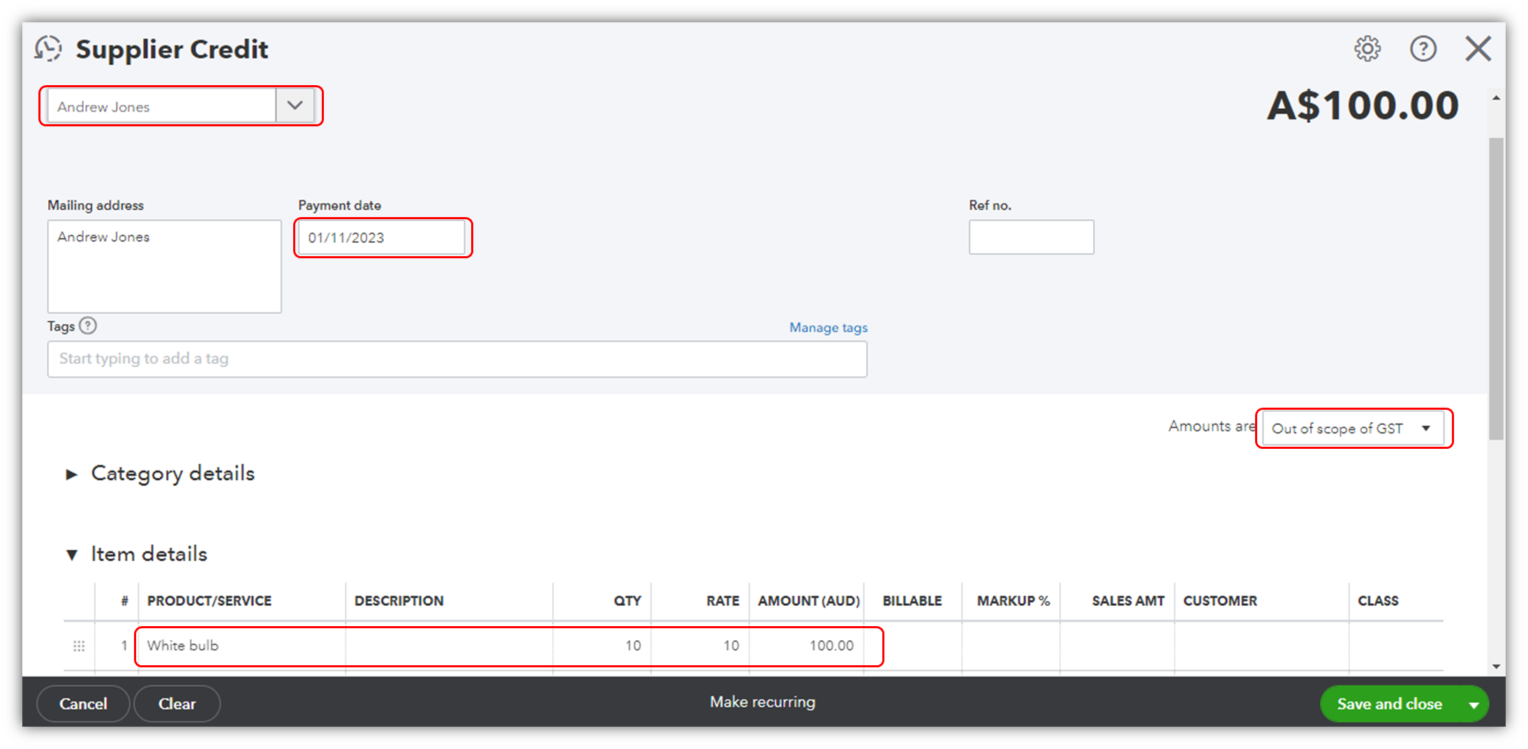Image resolution: width=1528 pixels, height=749 pixels.
Task: Click the CLASS column header
Action: tap(1378, 601)
